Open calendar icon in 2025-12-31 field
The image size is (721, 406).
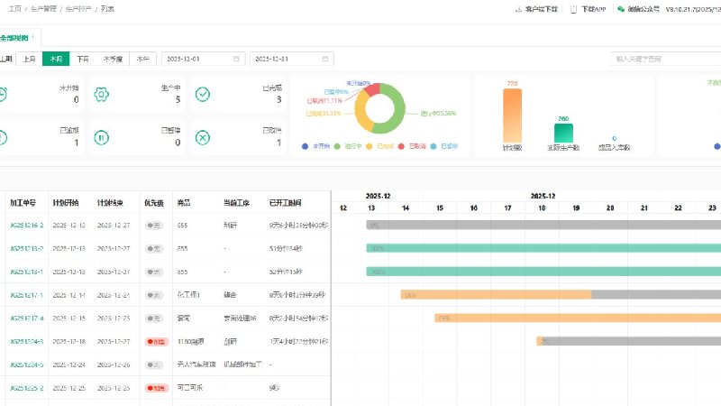pos(325,59)
